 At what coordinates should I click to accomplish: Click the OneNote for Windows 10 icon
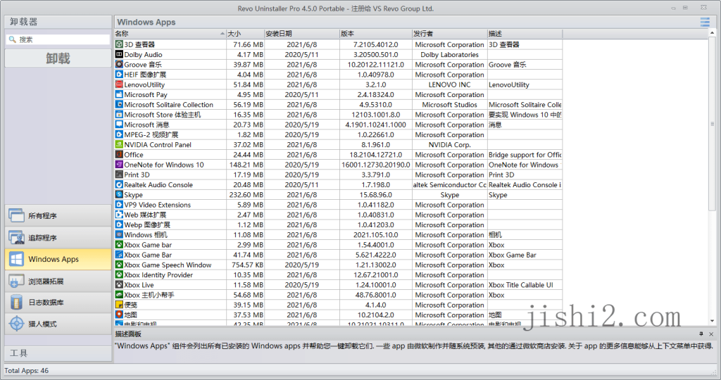(119, 165)
